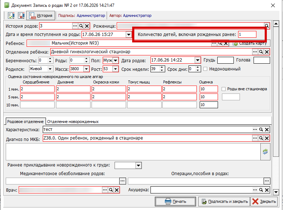Screen dimensions: 283x210
Task: Search Акушерка with magnifier icon
Action: (x=261, y=190)
